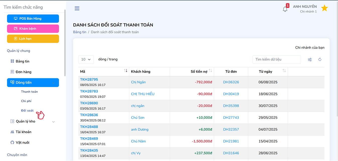Open the rows per page dropdown
The width and height of the screenshot is (338, 161).
[86, 59]
